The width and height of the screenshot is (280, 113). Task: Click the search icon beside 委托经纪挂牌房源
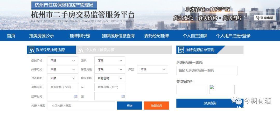[31, 50]
